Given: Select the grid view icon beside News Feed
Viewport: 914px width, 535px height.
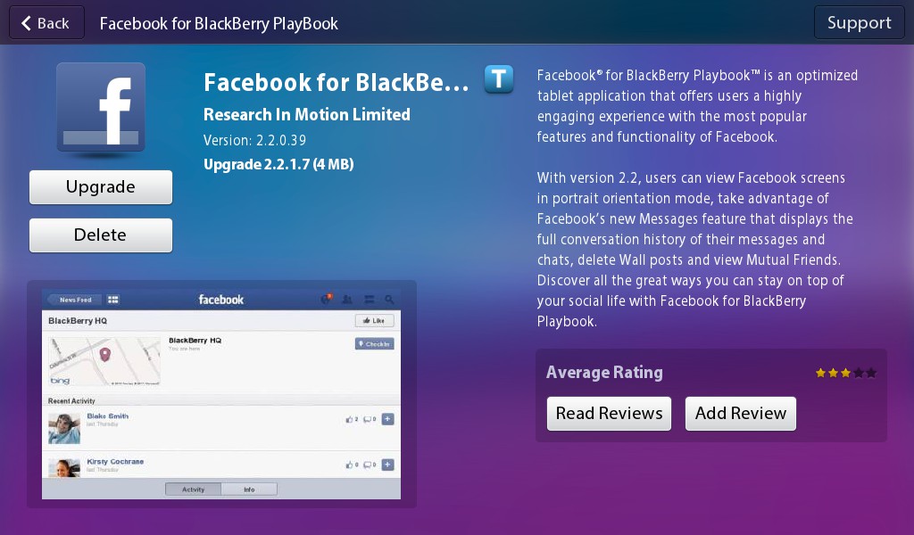Looking at the screenshot, I should pyautogui.click(x=112, y=300).
